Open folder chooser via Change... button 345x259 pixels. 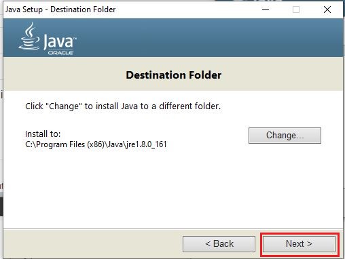(x=285, y=136)
